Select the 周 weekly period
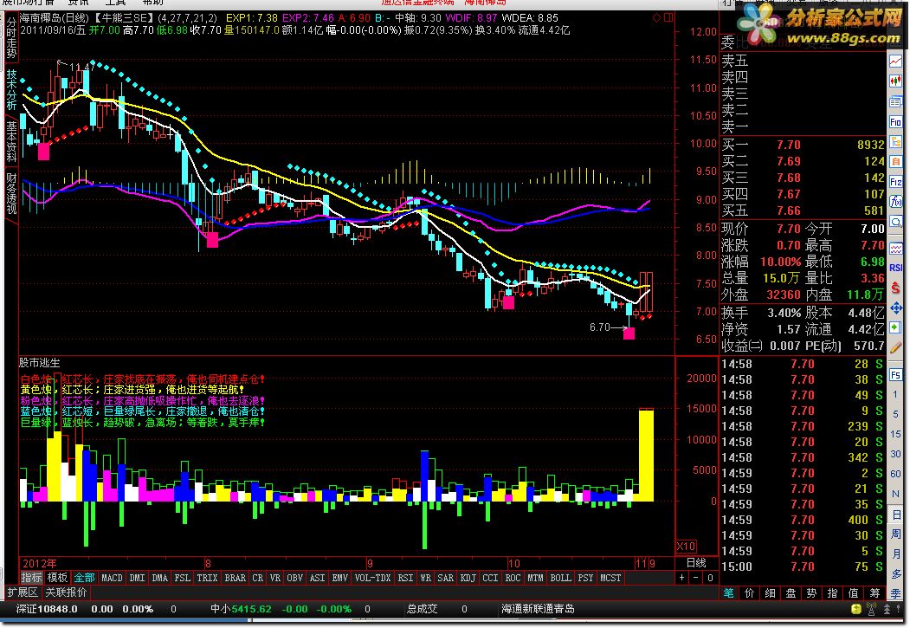Viewport: 910px width, 628px height. click(x=895, y=534)
